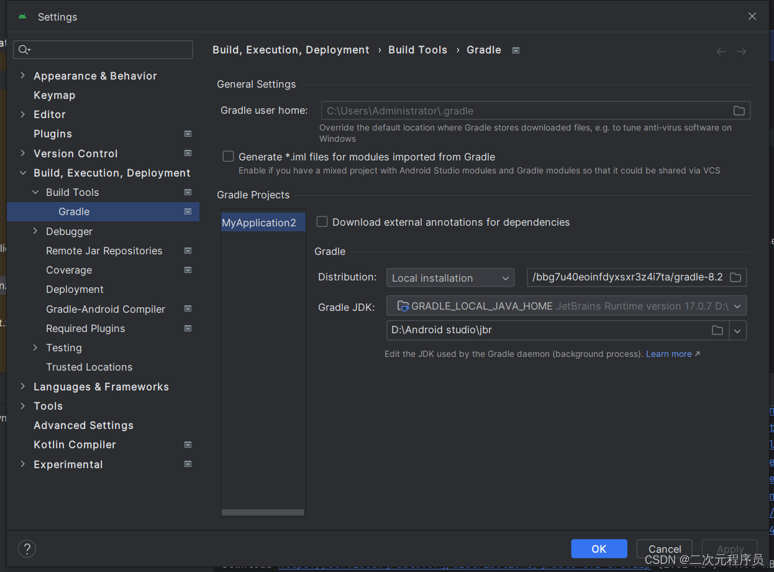Expand the Version Control section
The height and width of the screenshot is (572, 774).
tap(22, 153)
